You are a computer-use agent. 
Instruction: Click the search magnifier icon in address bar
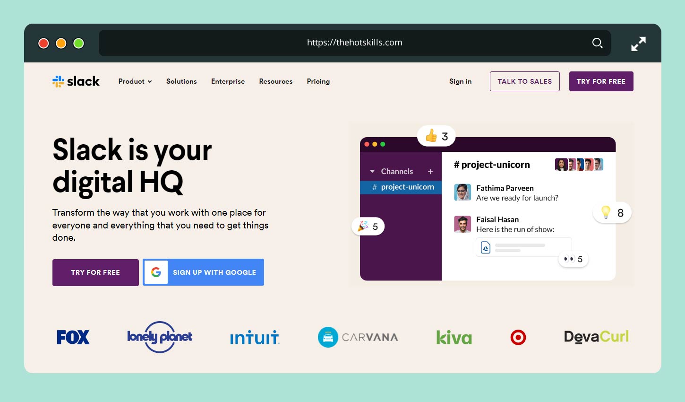[x=597, y=43]
